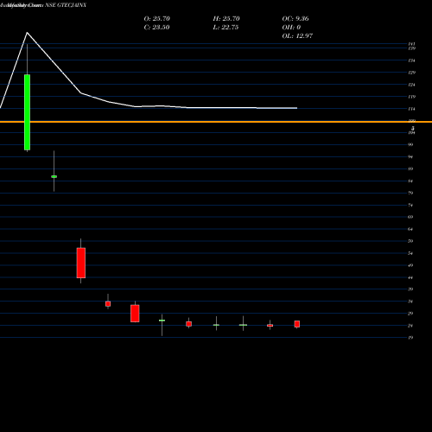Click the open value O: 25.70
Viewport: 432px width, 432px height.
click(x=157, y=19)
